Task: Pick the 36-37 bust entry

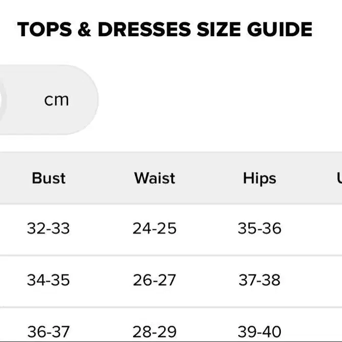Action: tap(48, 332)
